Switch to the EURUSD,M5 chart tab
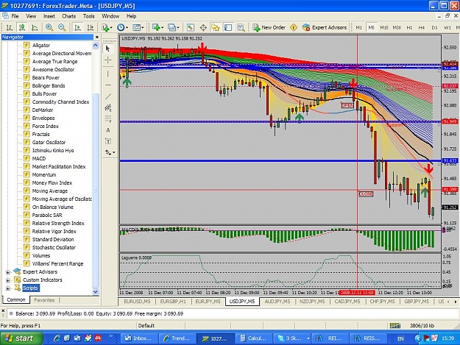The height and width of the screenshot is (345, 460). 137,302
